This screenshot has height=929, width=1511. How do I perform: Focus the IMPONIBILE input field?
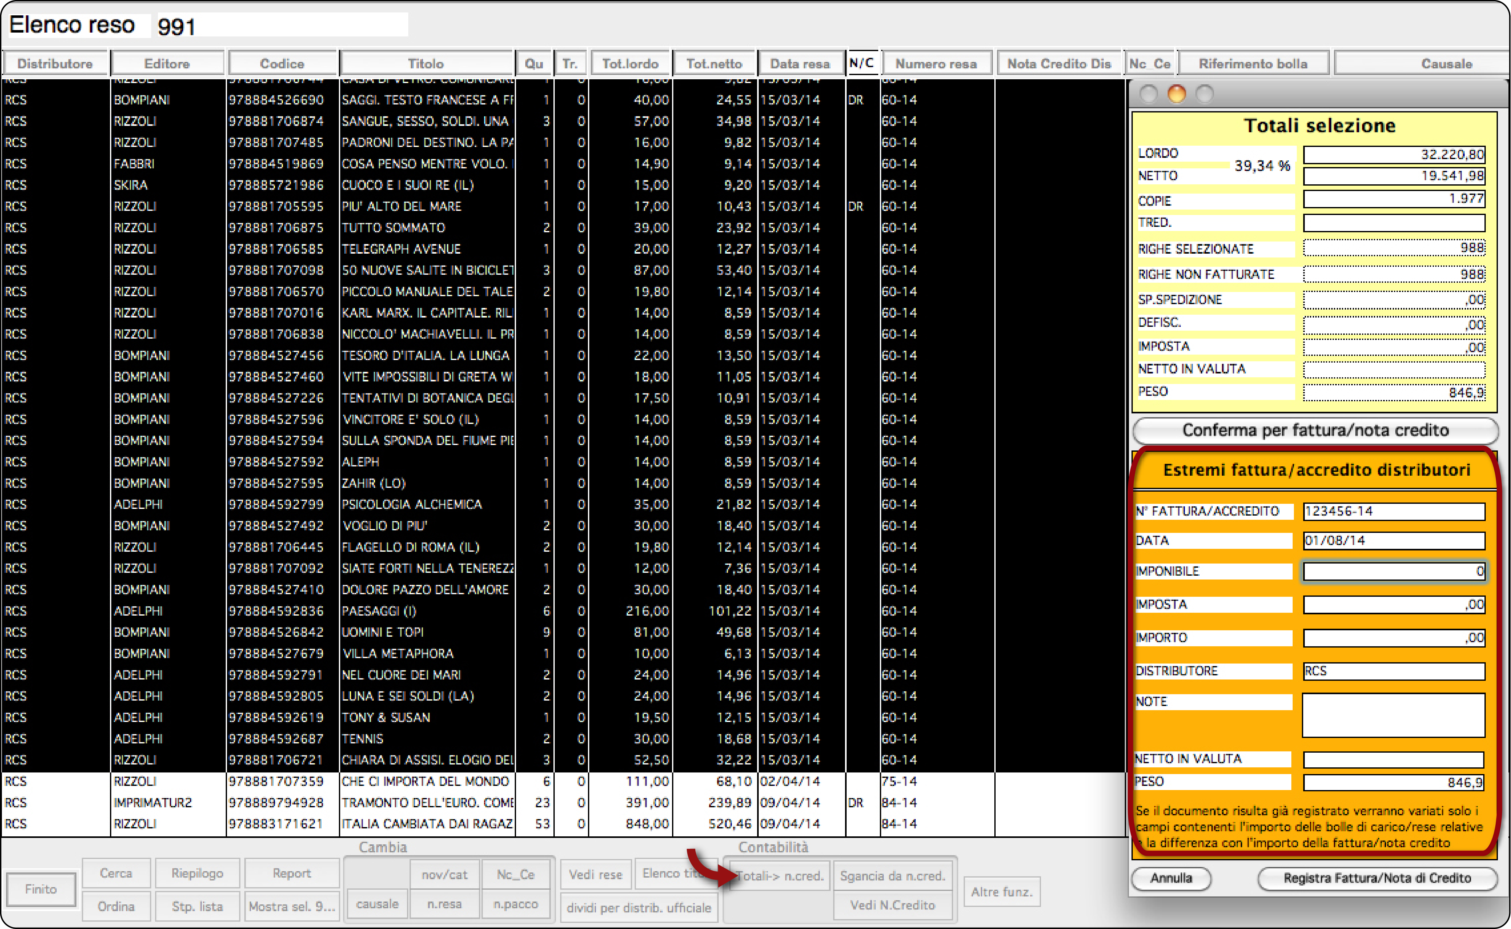(x=1394, y=572)
